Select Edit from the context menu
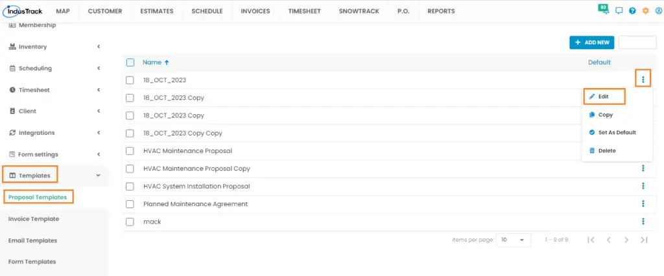The image size is (664, 276). point(604,97)
